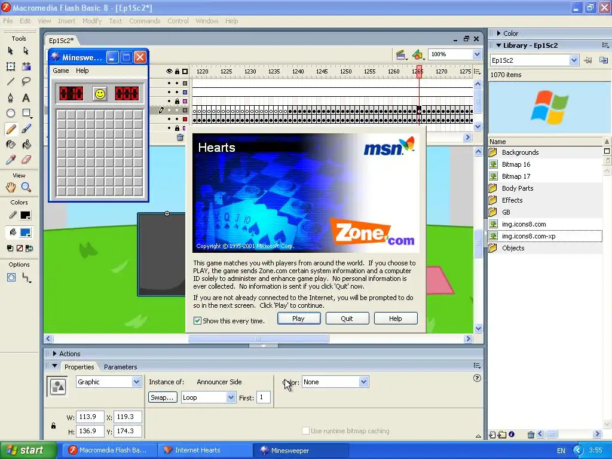Click the No Color icon in Colors
Viewport: 612px width, 459px height.
(x=20, y=248)
